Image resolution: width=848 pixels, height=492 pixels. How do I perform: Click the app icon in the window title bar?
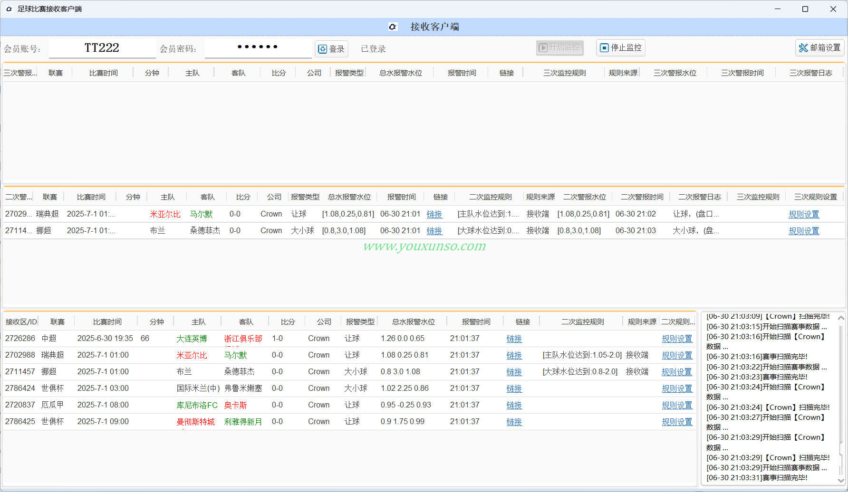tap(9, 9)
